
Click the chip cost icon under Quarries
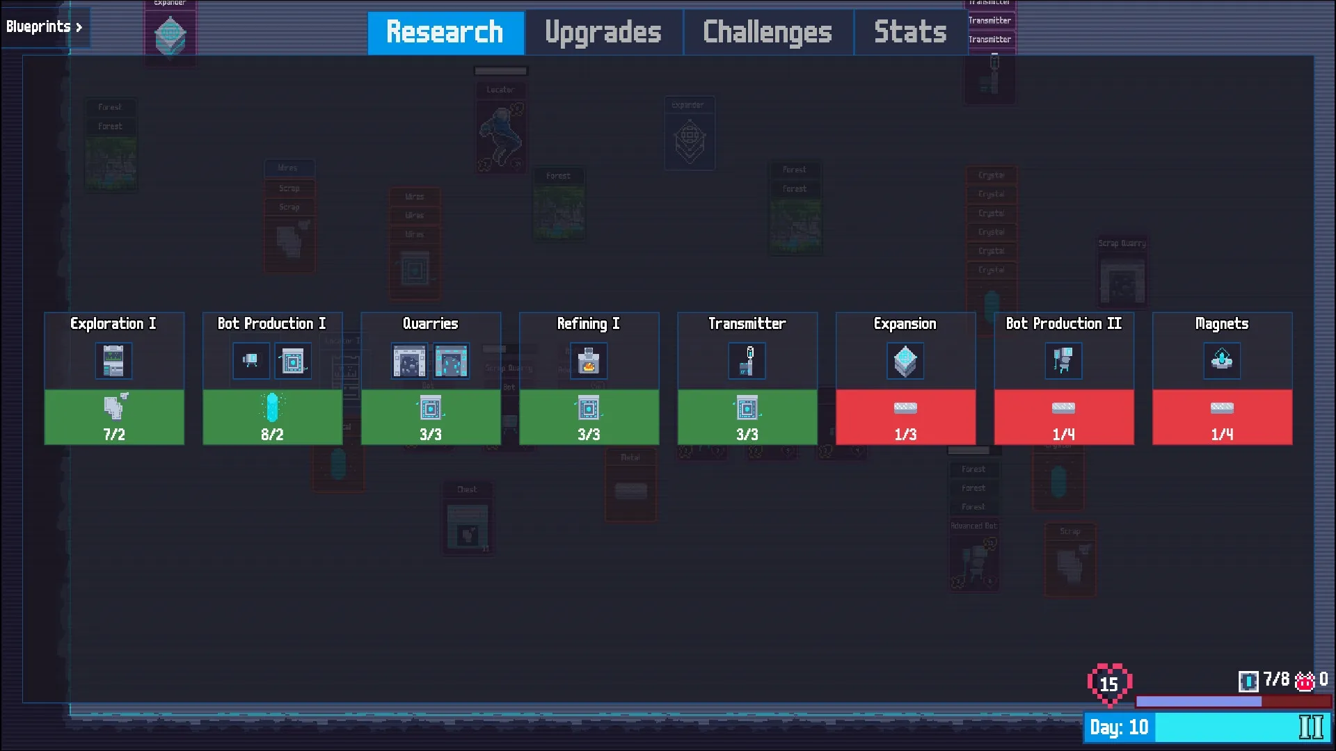[431, 407]
